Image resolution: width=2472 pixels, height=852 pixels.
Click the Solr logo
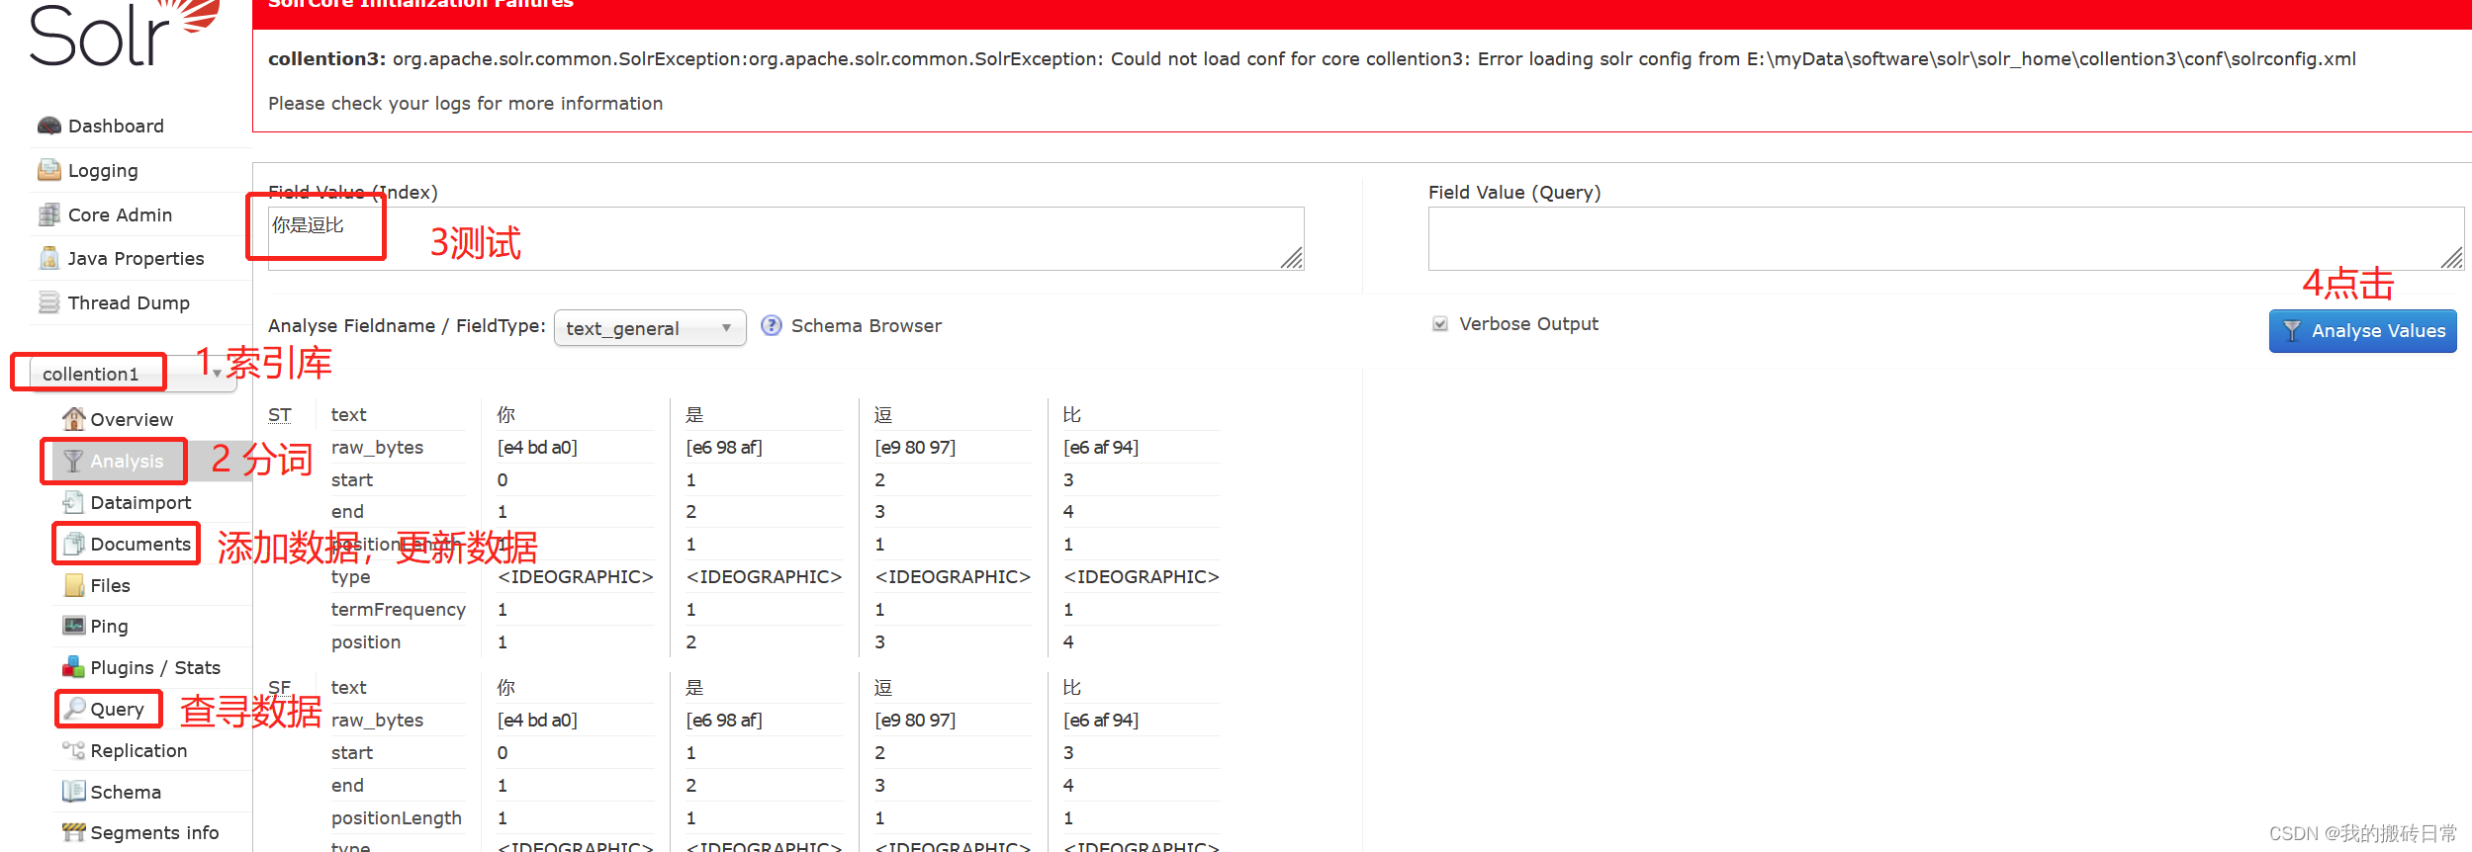(x=124, y=34)
